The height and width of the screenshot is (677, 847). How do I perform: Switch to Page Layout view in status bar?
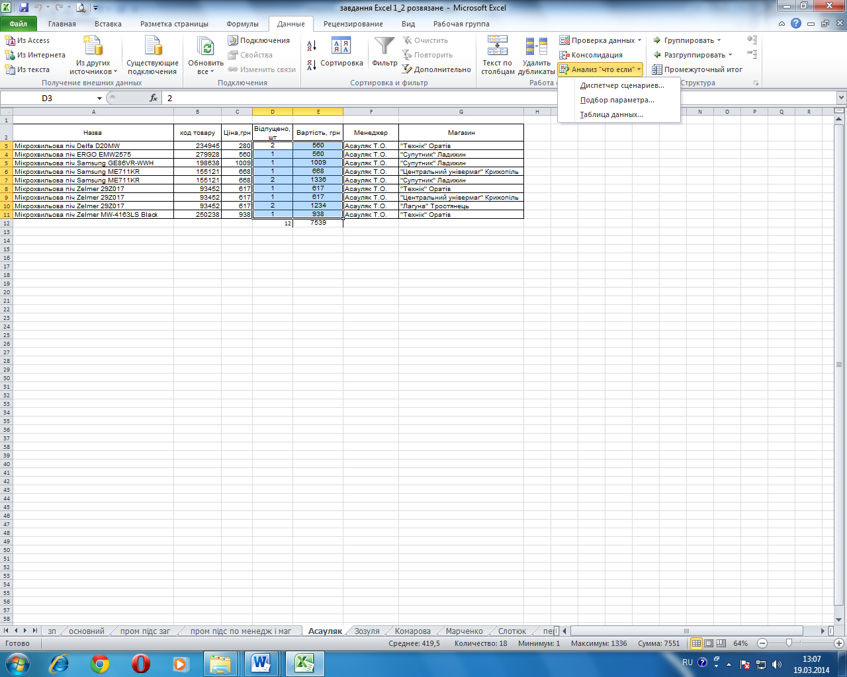709,643
